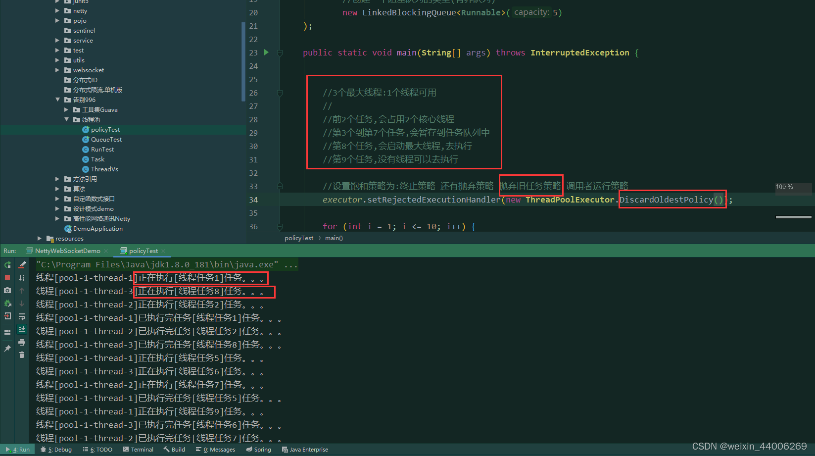This screenshot has height=456, width=815.
Task: Click the Run play icon in bottom bar
Action: [x=7, y=450]
